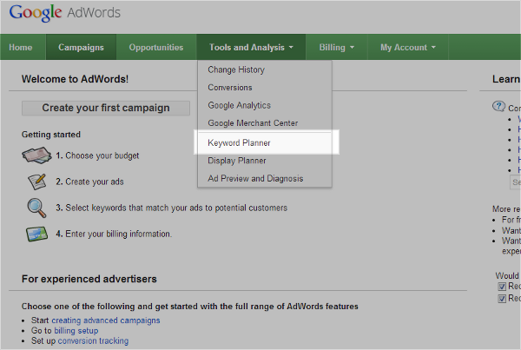Toggle the first checkbox under Would
The height and width of the screenshot is (350, 521).
502,287
